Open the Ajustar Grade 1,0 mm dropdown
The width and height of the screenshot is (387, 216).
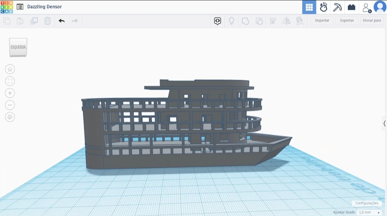coord(369,212)
